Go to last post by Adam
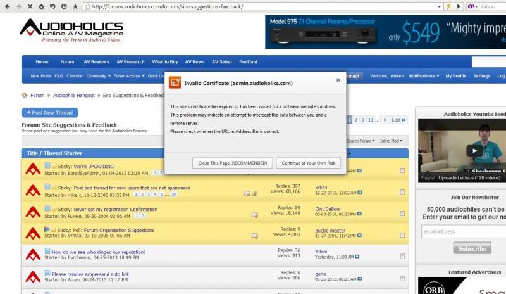 [357, 257]
